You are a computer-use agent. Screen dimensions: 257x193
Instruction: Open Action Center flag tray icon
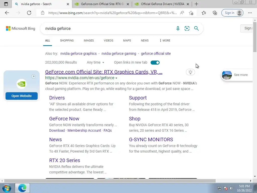tap(226, 188)
